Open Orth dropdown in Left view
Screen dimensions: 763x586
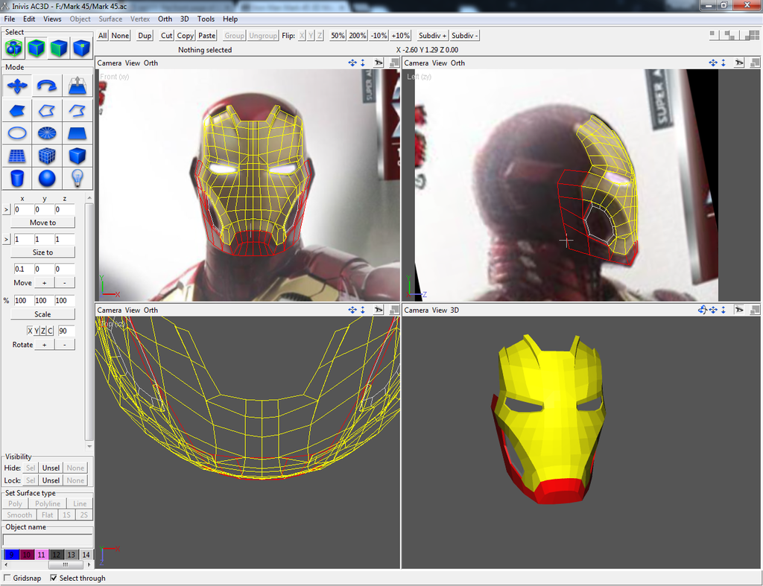tap(458, 63)
